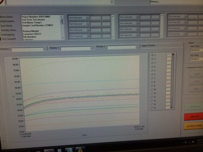Image resolution: width=203 pixels, height=152 pixels.
Task: Click the Display 1 input field
Action: click(x=27, y=49)
